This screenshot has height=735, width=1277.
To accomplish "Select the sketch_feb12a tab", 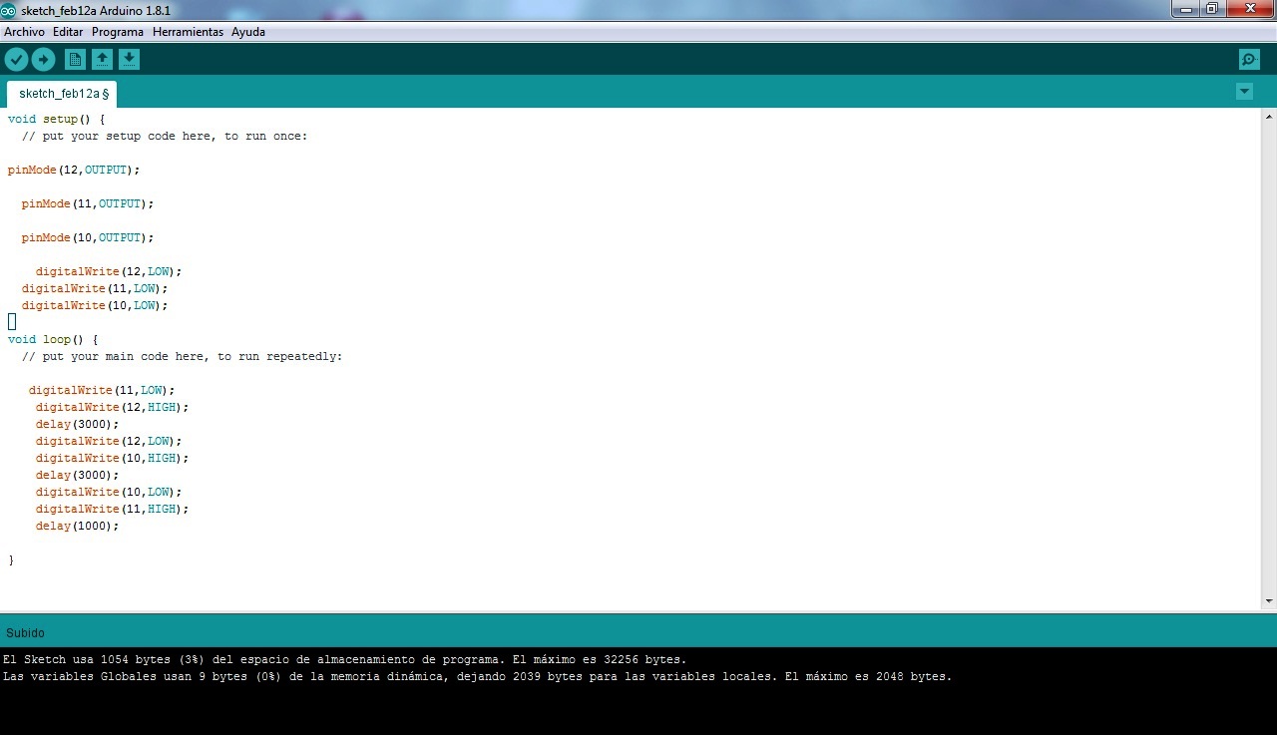I will (x=62, y=94).
